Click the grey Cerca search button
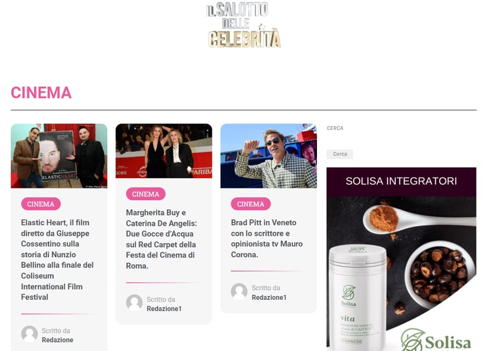484x351 pixels. point(340,154)
